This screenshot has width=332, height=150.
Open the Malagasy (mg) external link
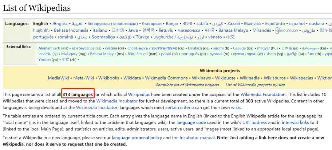(73, 54)
